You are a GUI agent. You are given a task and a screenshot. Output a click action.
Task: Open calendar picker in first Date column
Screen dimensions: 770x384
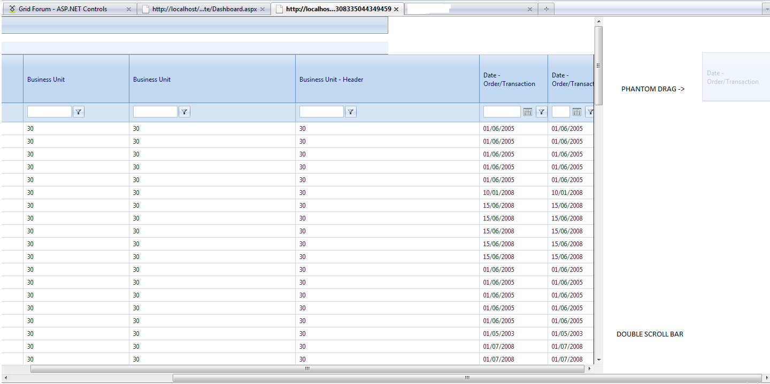point(527,112)
